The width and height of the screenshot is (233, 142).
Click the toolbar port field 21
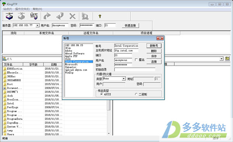coord(110,25)
